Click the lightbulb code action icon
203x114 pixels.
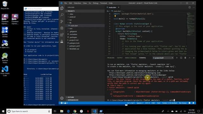[115, 16]
